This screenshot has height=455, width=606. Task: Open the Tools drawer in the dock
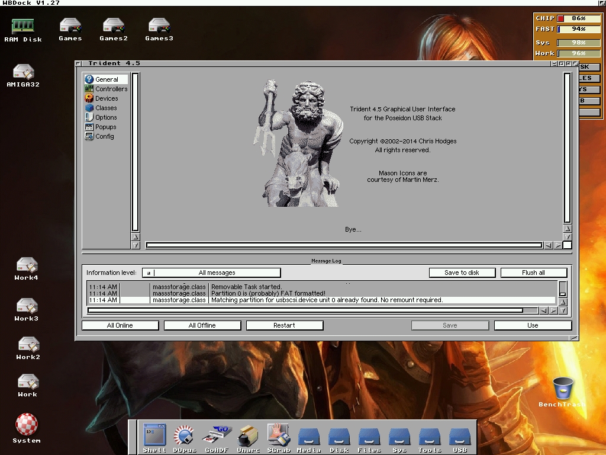[x=430, y=440]
